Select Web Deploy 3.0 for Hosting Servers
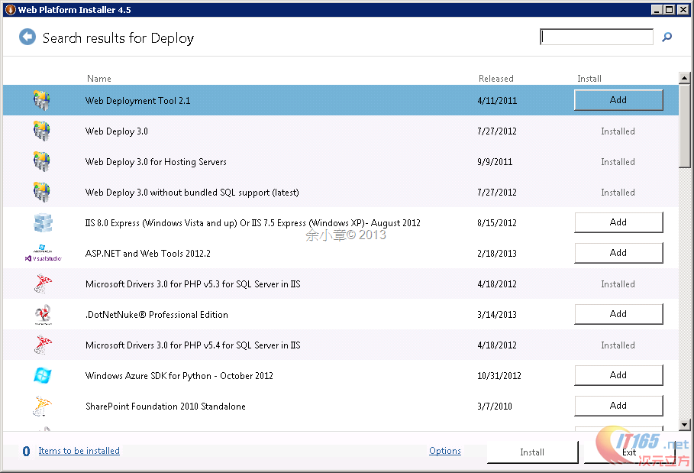 [156, 162]
